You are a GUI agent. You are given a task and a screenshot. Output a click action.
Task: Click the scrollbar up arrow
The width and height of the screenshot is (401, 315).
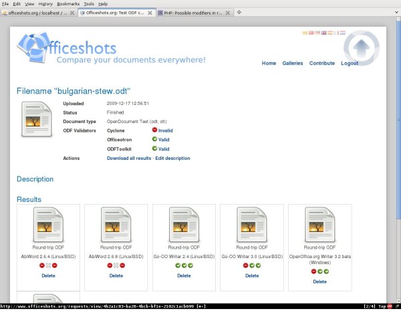pyautogui.click(x=398, y=19)
